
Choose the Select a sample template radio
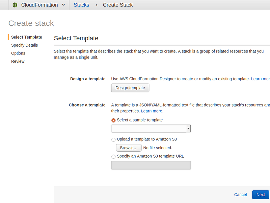(113, 120)
